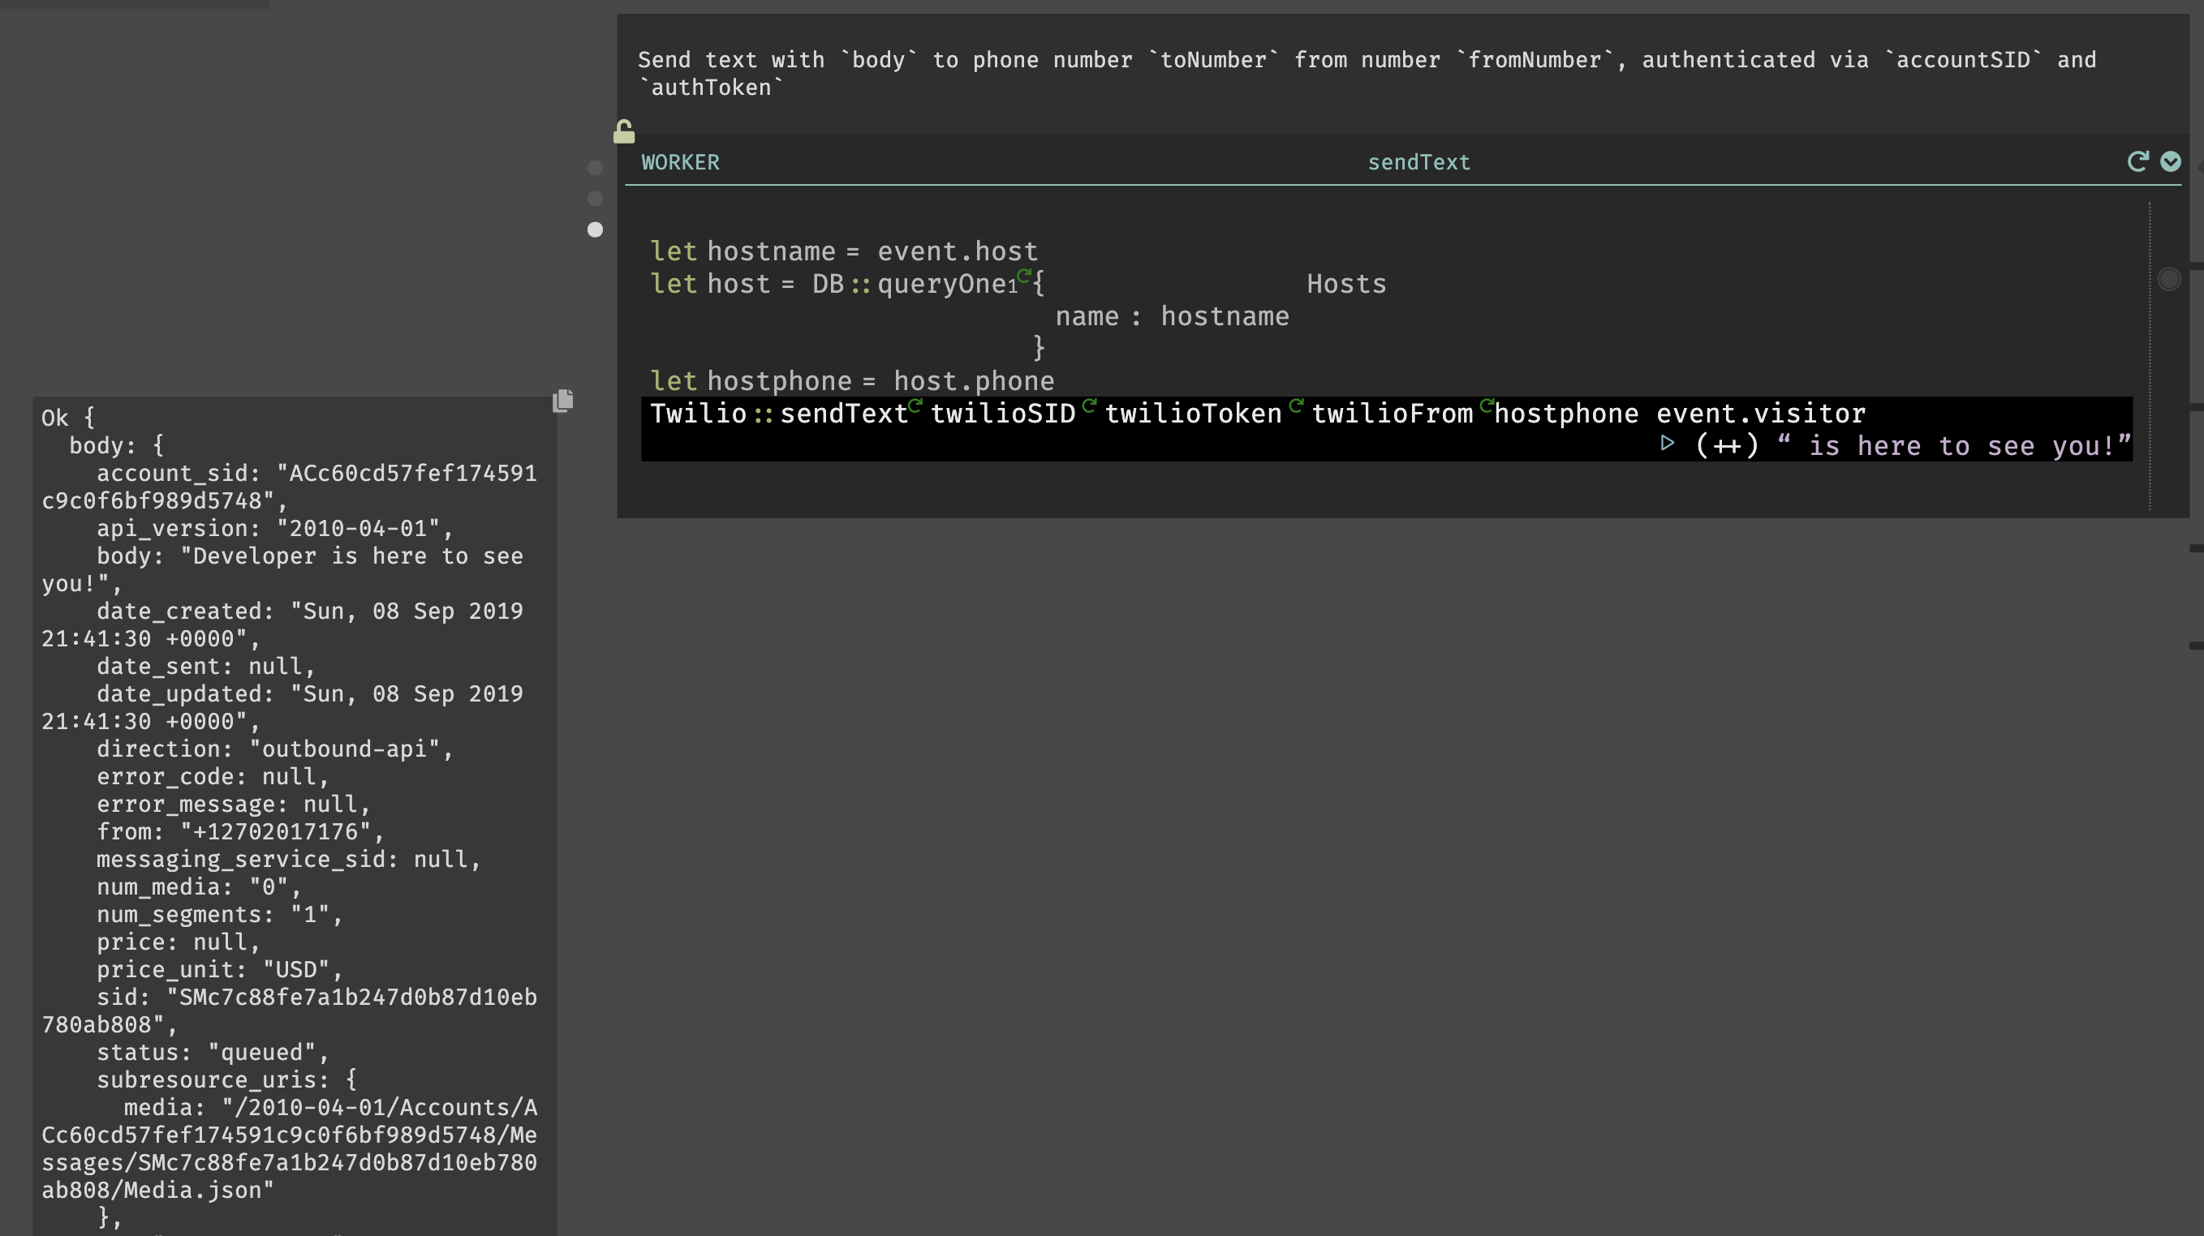Click the refresh icon in the handler header
This screenshot has width=2204, height=1236.
(x=2137, y=161)
